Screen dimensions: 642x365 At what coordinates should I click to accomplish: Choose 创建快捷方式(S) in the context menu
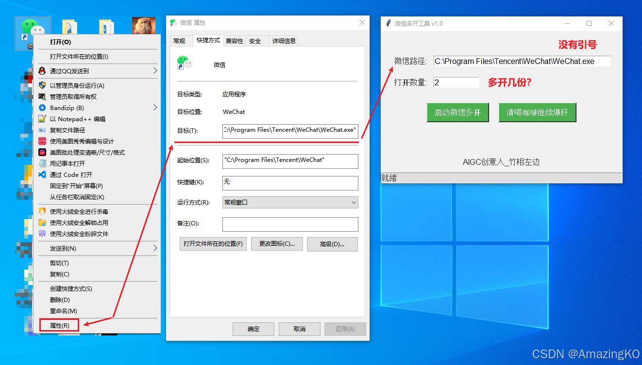pos(71,288)
